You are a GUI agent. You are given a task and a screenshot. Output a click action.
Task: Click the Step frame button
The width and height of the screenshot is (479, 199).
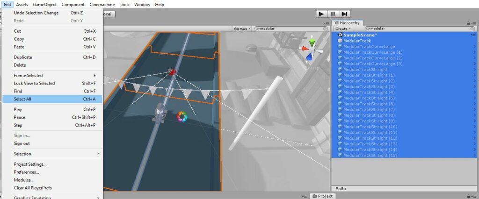[345, 14]
